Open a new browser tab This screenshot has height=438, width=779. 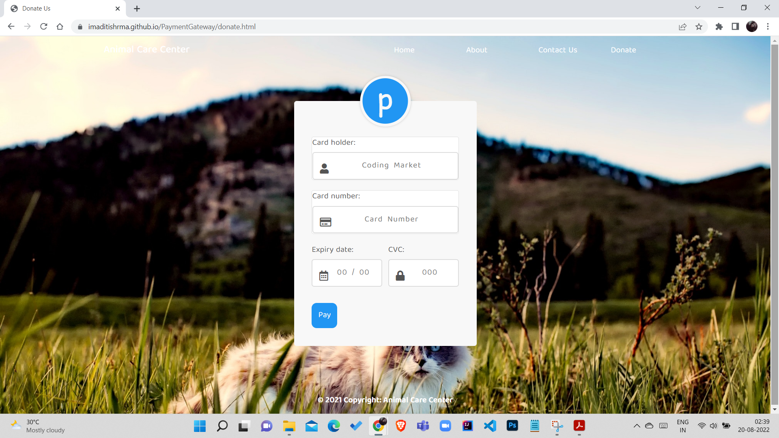pos(137,9)
